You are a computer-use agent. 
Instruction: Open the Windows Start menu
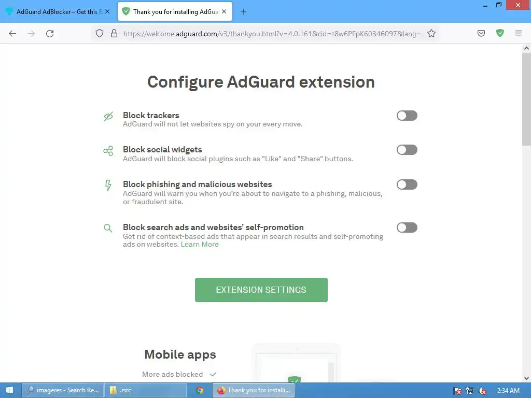pyautogui.click(x=9, y=390)
